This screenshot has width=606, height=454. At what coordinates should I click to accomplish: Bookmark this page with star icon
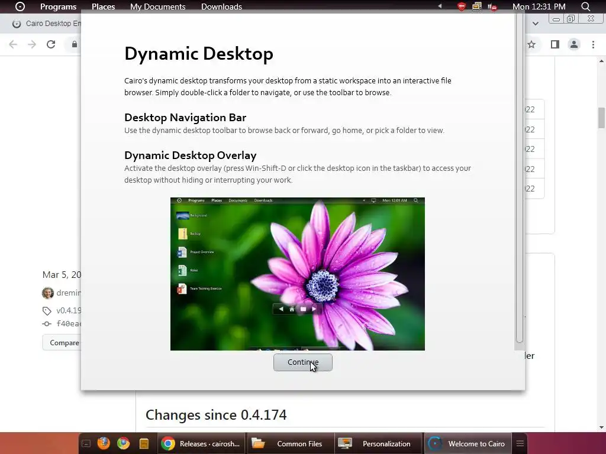coord(532,44)
